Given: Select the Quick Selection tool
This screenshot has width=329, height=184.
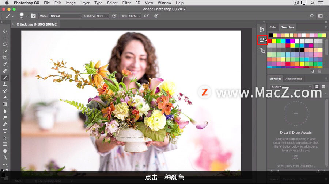Looking at the screenshot, I should (5, 51).
